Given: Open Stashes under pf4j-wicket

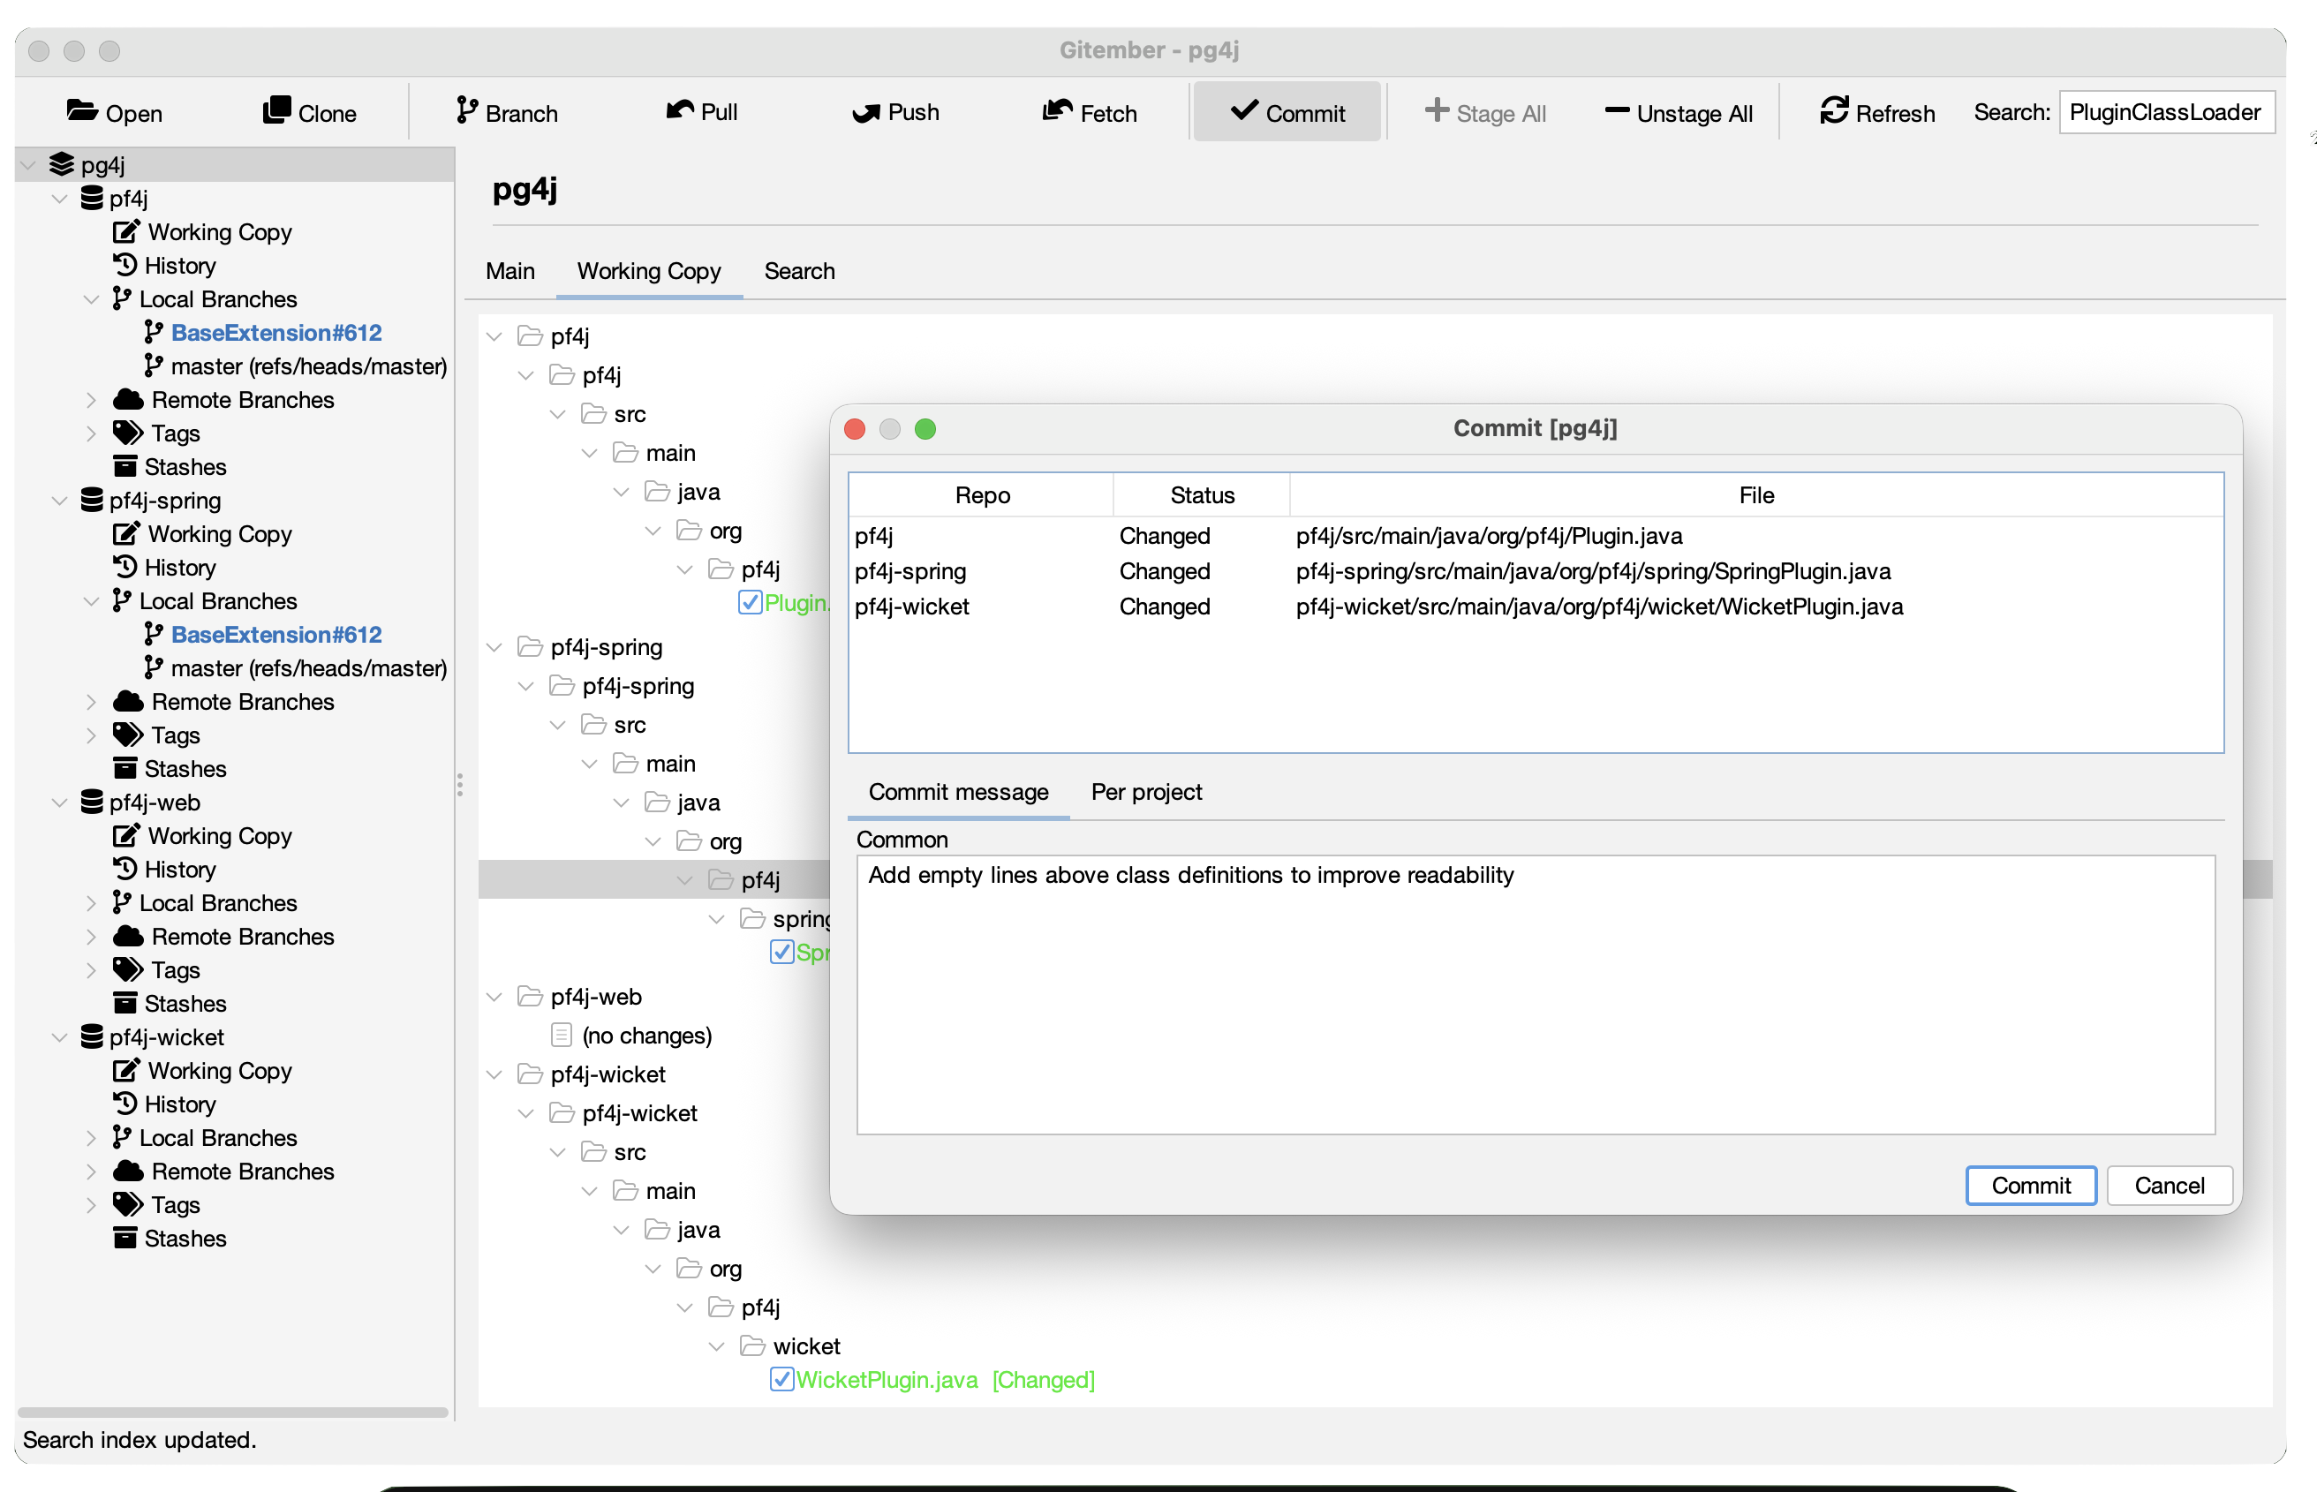Looking at the screenshot, I should click(170, 1240).
